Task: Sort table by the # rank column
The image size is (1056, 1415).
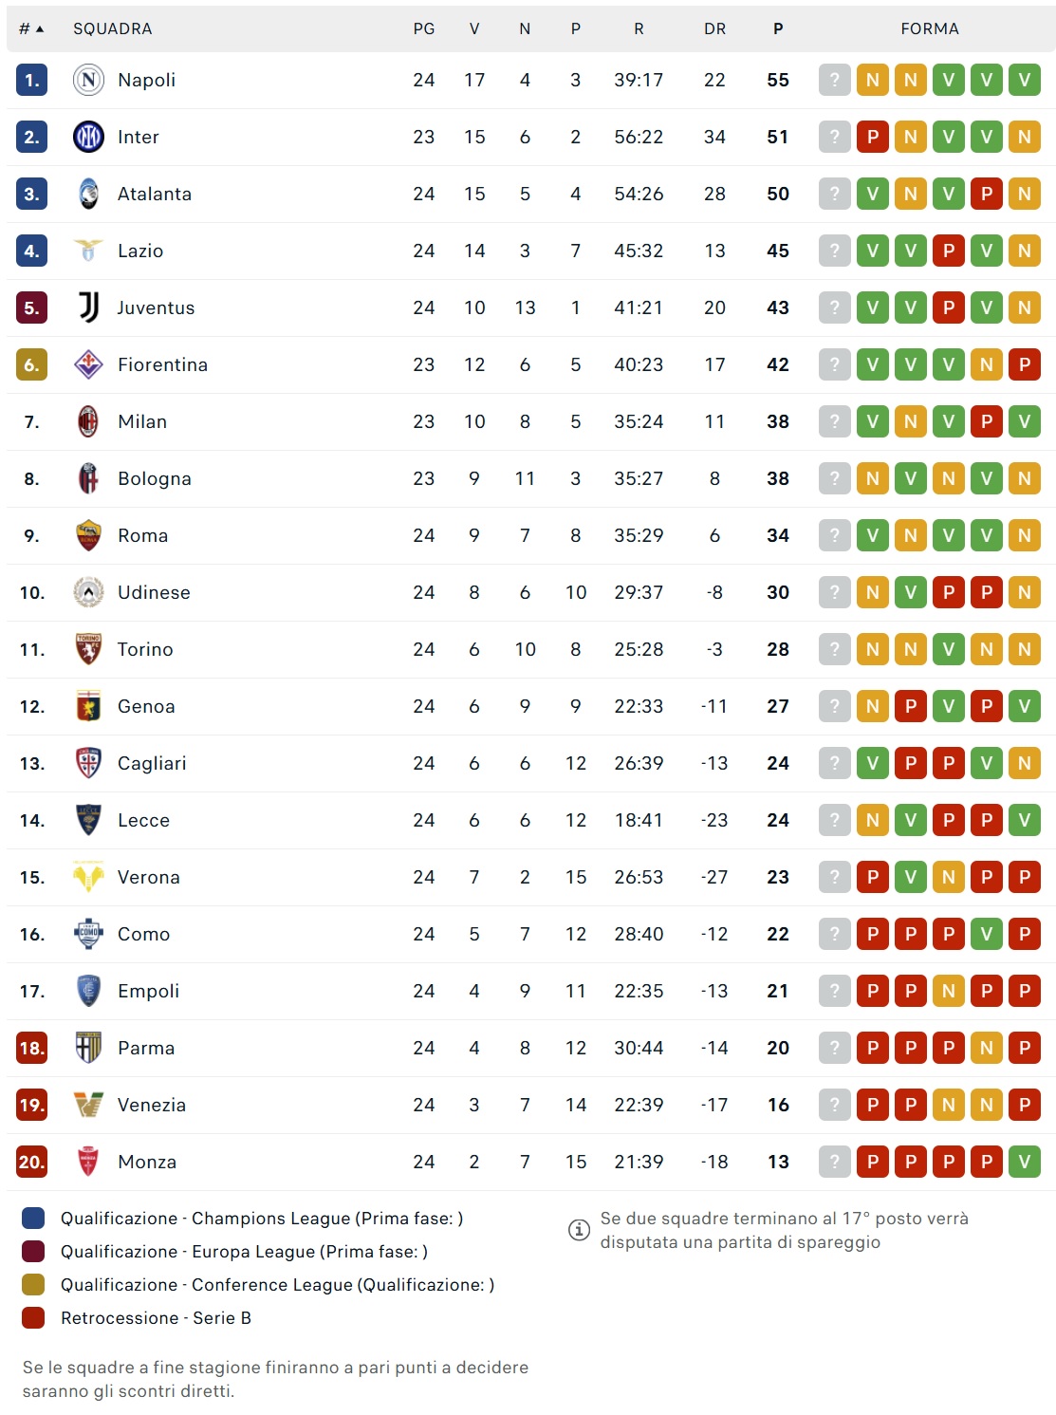Action: (31, 28)
